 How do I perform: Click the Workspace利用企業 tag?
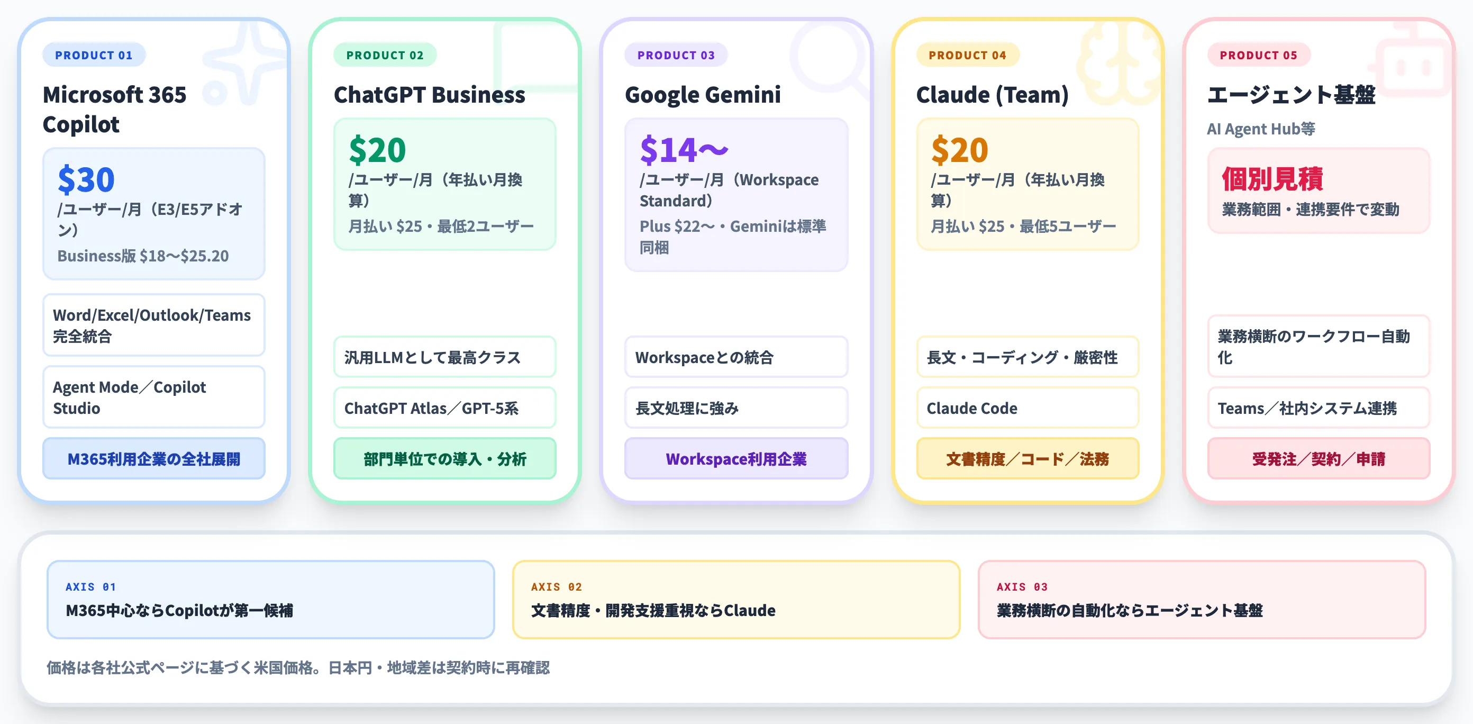click(736, 459)
